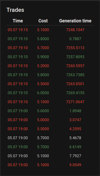
Task: Select the 6.0000 cost cell
Action: coord(43,93)
